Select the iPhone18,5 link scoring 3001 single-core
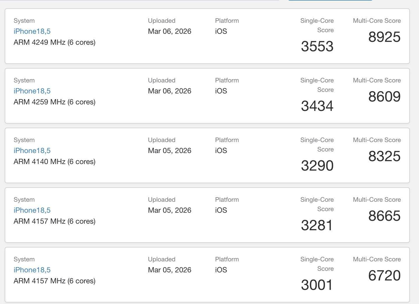The height and width of the screenshot is (304, 419). tap(32, 270)
